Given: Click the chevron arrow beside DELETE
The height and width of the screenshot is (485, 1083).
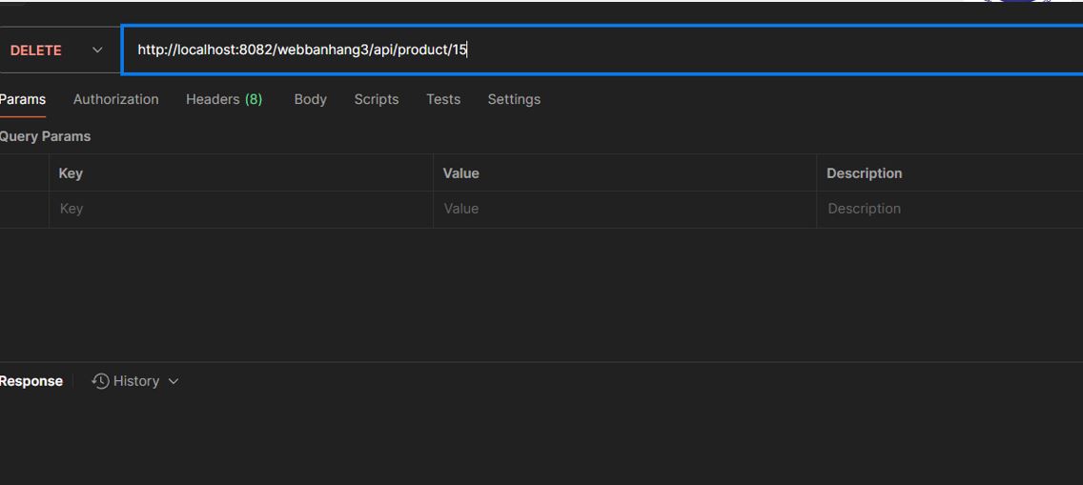Looking at the screenshot, I should click(97, 51).
